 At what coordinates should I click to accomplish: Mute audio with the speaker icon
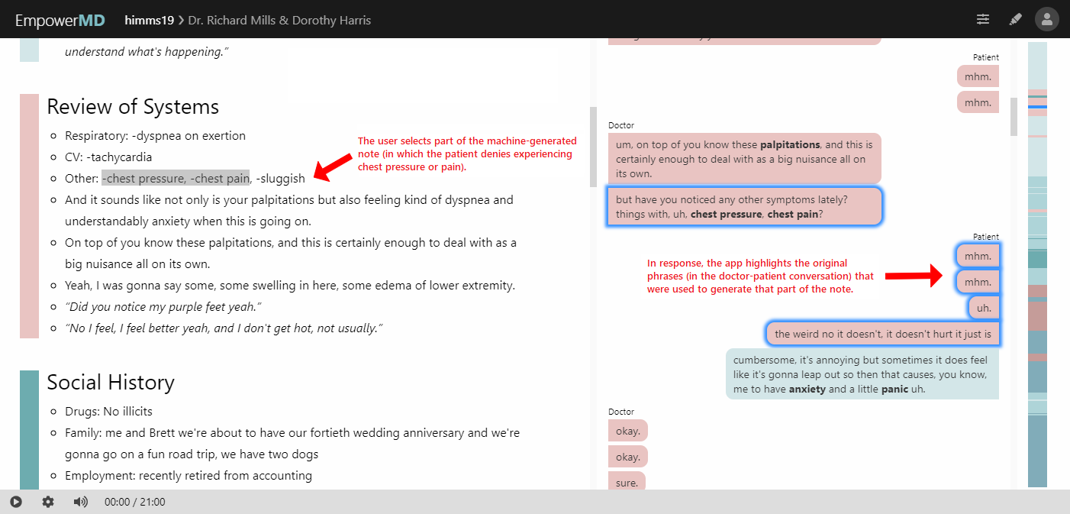coord(80,502)
